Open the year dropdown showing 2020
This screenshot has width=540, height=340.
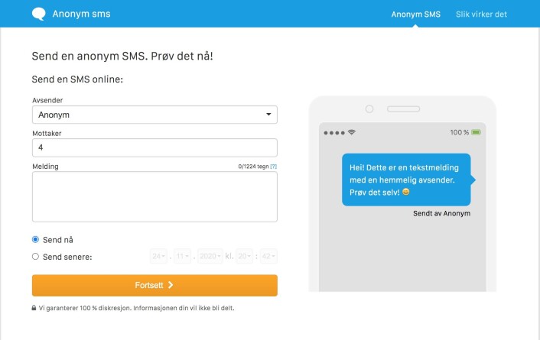(x=210, y=257)
